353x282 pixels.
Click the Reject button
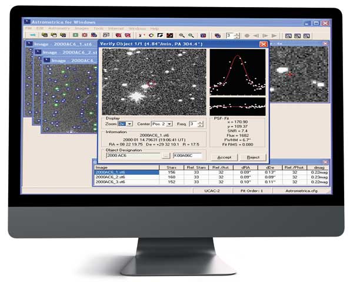253,157
